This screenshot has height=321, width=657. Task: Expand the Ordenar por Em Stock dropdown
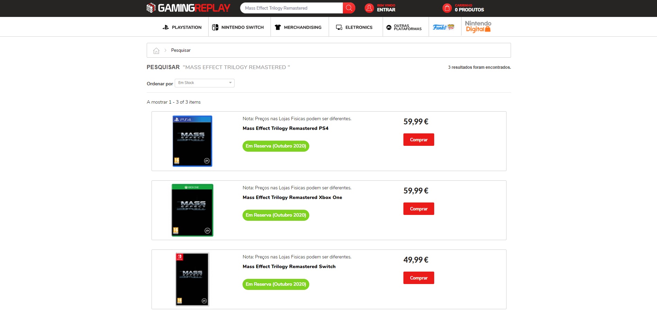tap(204, 83)
